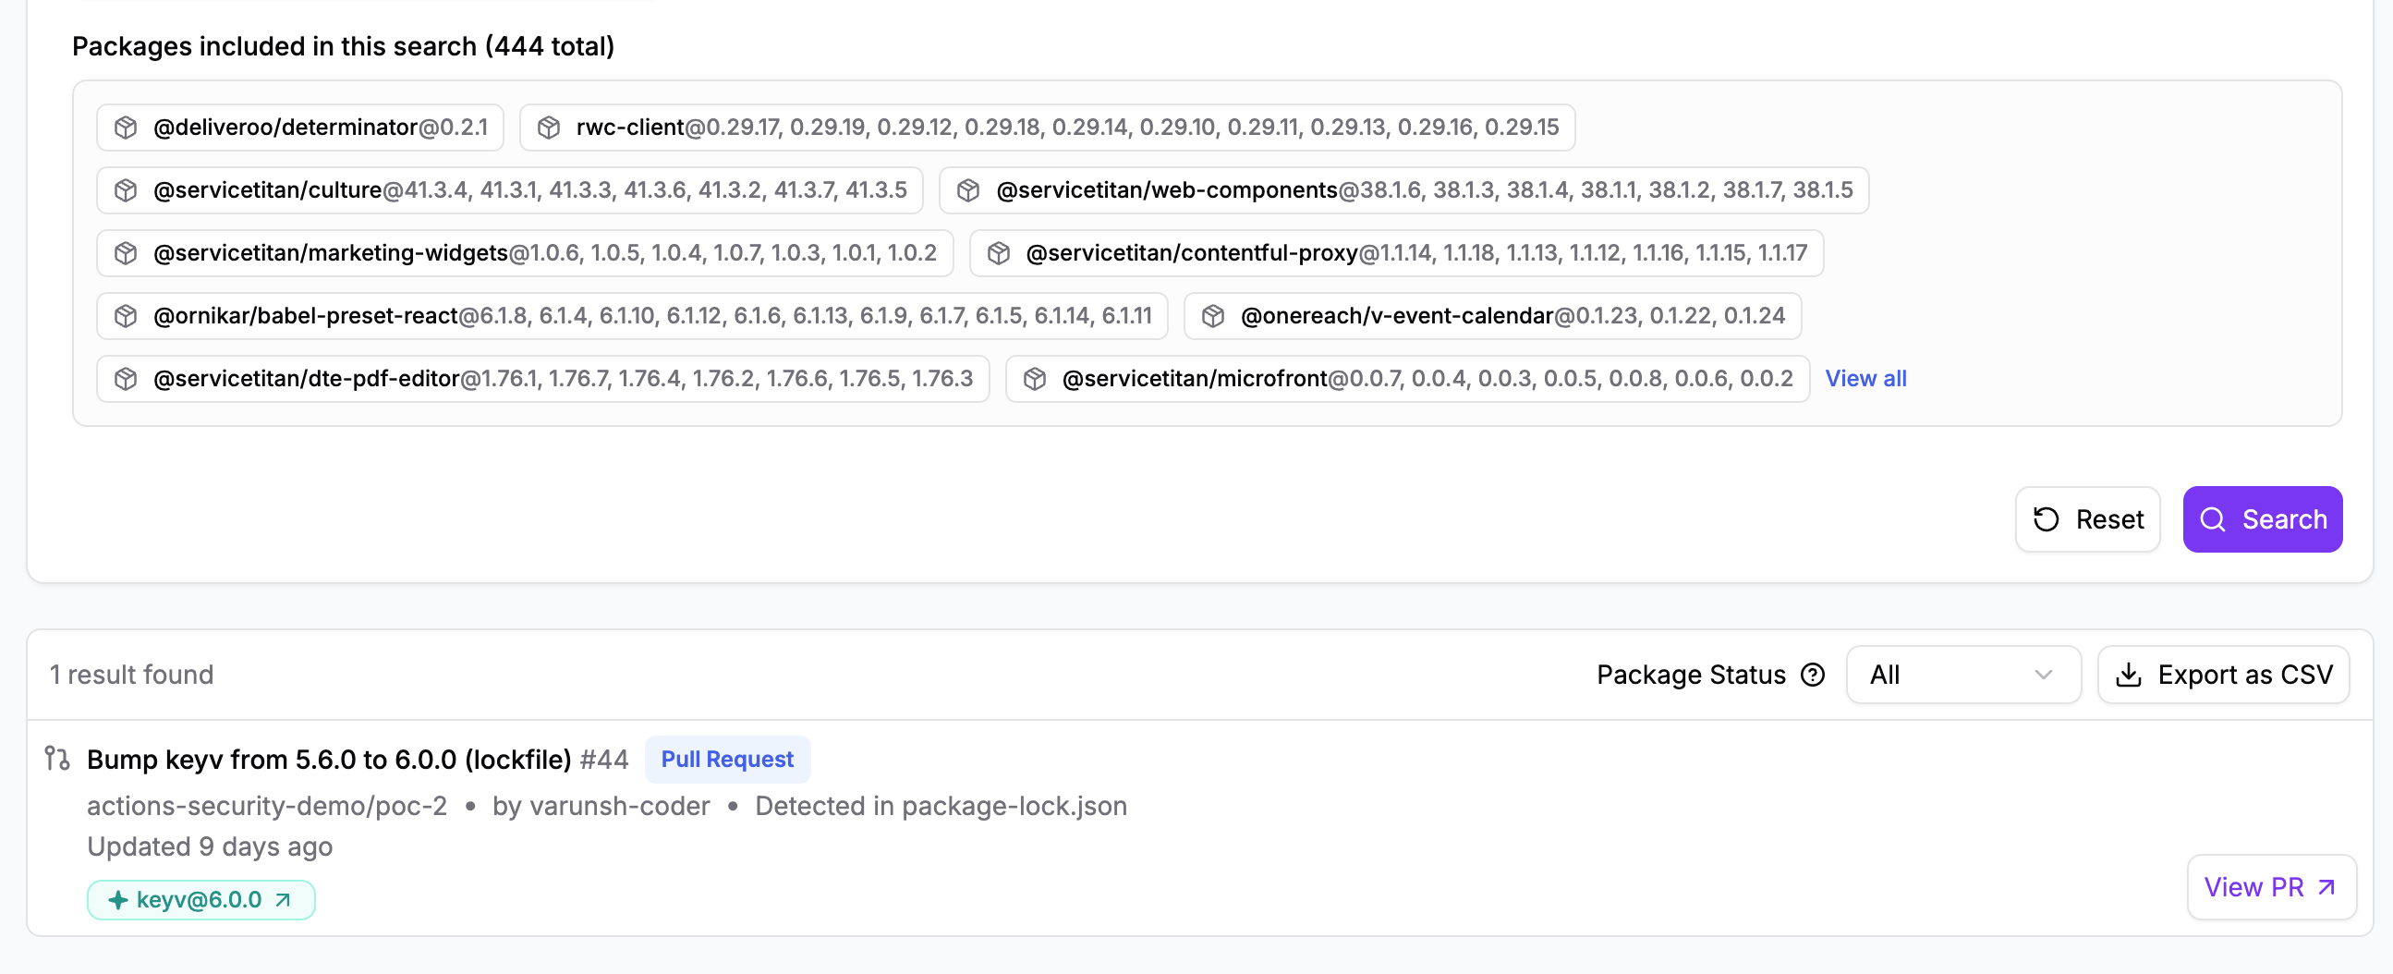Viewport: 2393px width, 974px height.
Task: Export results as CSV
Action: [x=2223, y=675]
